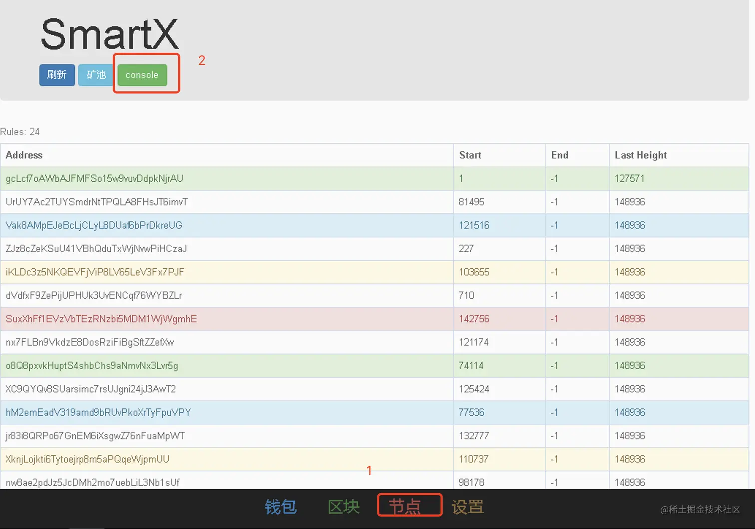Select the 节点 nodes tab
Image resolution: width=755 pixels, height=529 pixels.
tap(405, 507)
